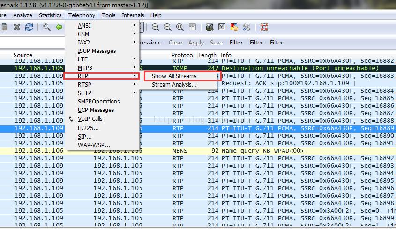Click the find packet magnifier icon
Screen dimensions: 396x229
pos(46,27)
